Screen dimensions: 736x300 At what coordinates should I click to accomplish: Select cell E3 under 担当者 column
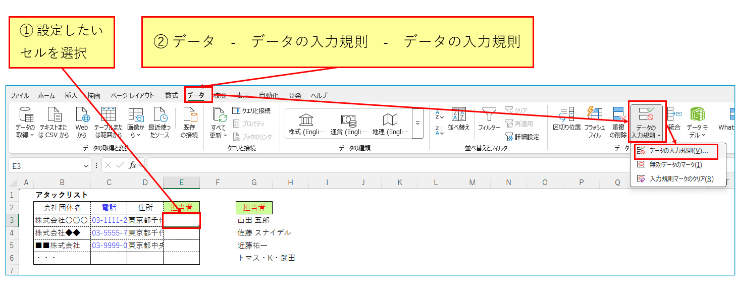(181, 220)
